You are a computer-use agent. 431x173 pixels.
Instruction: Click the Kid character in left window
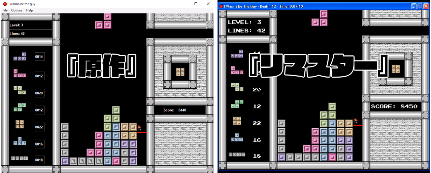[139, 128]
